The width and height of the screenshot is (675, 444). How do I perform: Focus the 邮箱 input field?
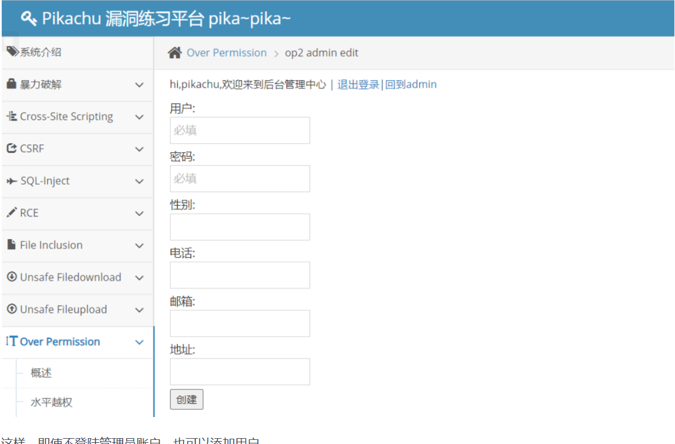tap(240, 323)
